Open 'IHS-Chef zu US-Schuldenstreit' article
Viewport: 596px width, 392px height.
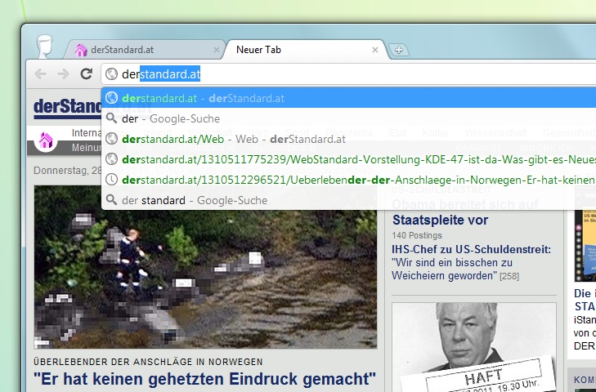click(472, 250)
